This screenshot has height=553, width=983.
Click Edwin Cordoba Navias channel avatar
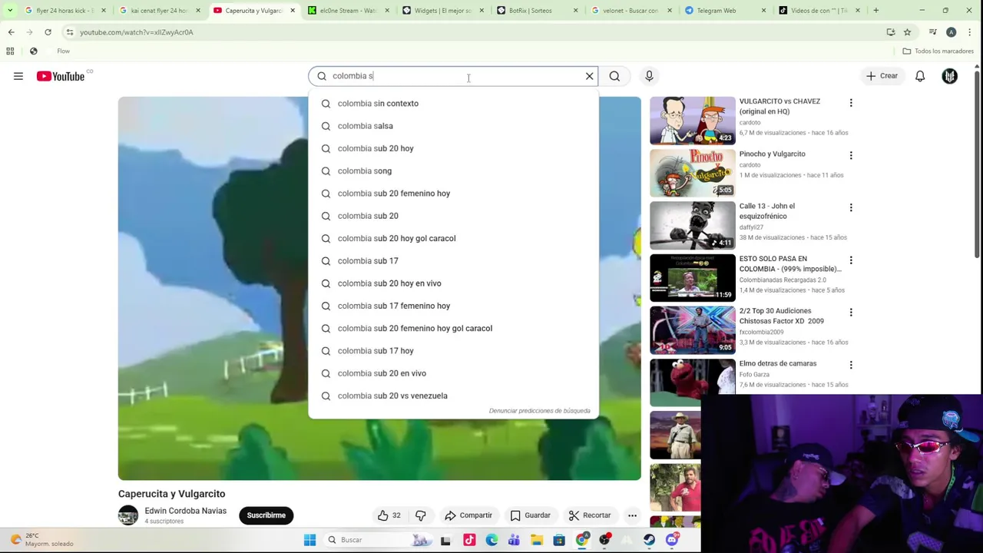[x=128, y=515]
